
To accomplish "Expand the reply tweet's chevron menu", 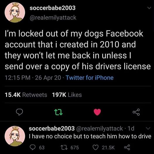I will coord(148,128).
